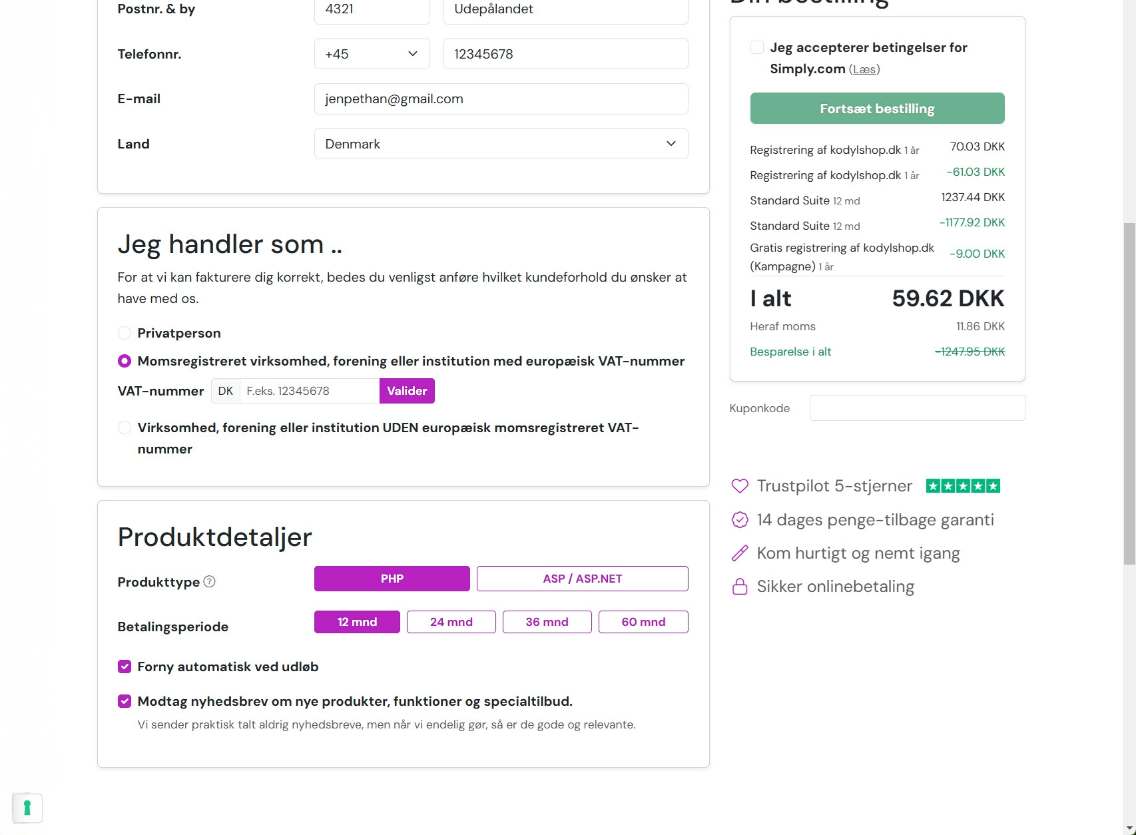Select the Privatperson radio option
The width and height of the screenshot is (1136, 835).
(125, 333)
